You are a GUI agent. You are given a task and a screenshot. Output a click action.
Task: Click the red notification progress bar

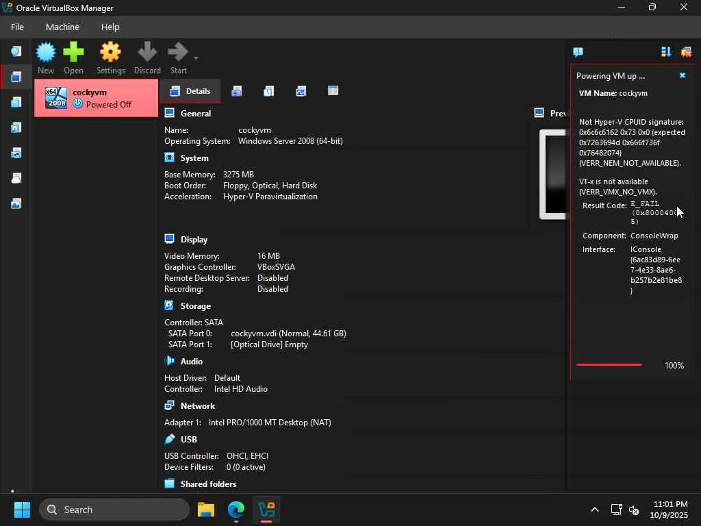pos(609,365)
